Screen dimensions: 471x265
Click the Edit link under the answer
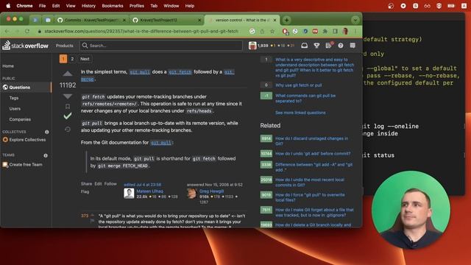(98, 184)
